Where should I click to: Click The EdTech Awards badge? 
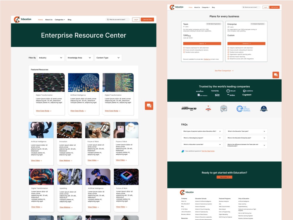243,109
